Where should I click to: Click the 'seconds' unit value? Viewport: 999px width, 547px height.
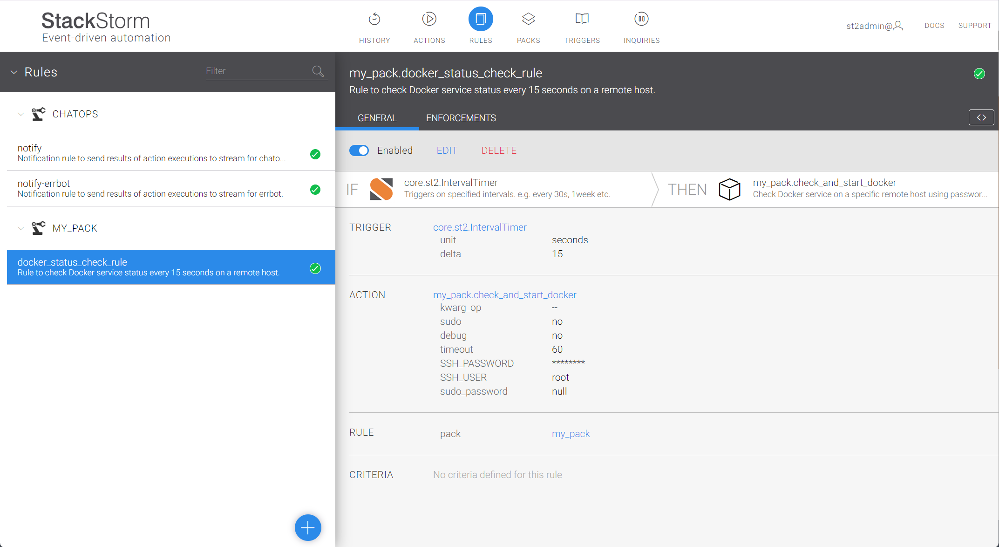(570, 240)
